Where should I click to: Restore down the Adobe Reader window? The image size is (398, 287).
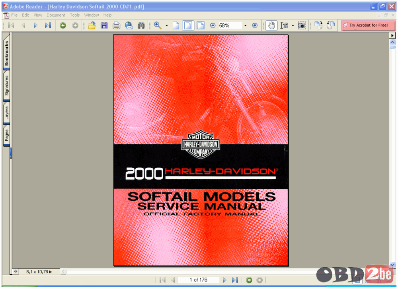(382, 7)
